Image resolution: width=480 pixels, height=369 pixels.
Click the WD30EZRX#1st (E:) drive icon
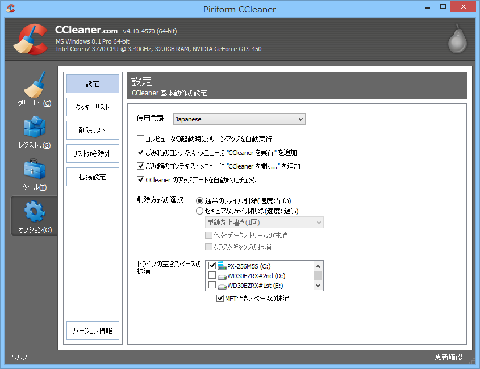(x=222, y=286)
